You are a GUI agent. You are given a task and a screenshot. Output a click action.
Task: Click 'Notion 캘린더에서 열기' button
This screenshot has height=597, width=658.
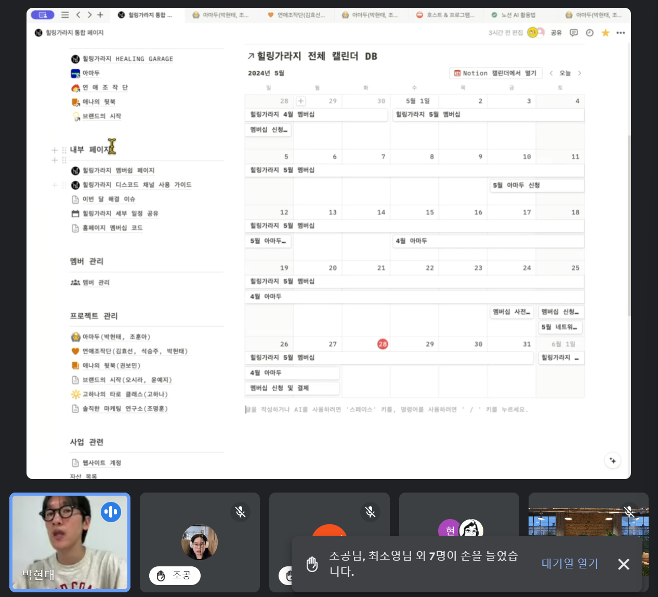point(496,73)
